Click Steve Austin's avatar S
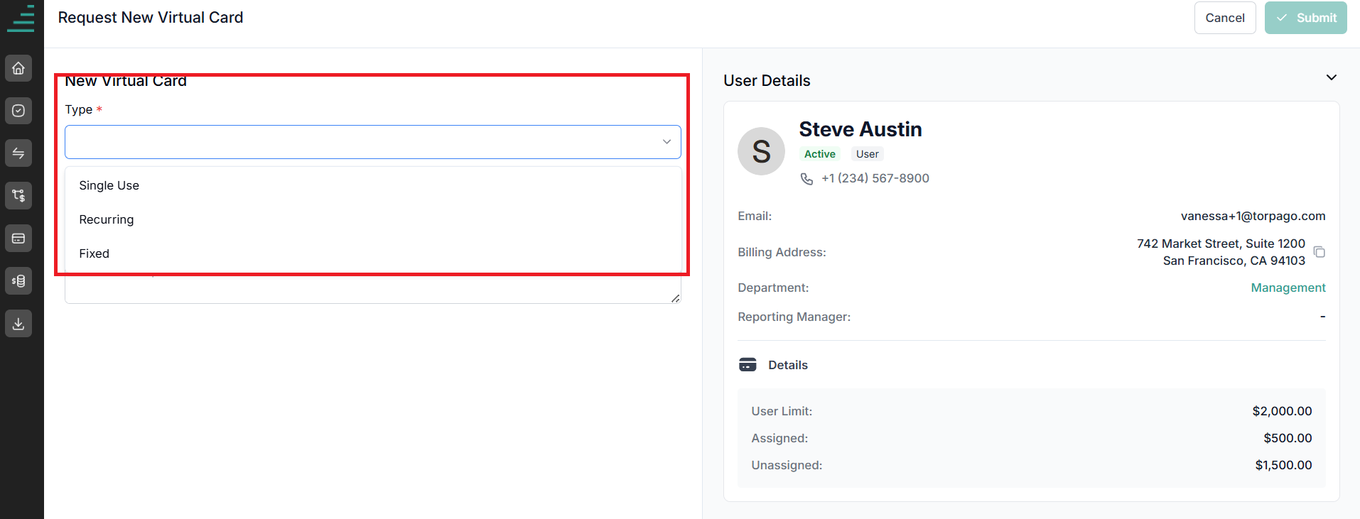This screenshot has width=1360, height=519. (x=761, y=151)
